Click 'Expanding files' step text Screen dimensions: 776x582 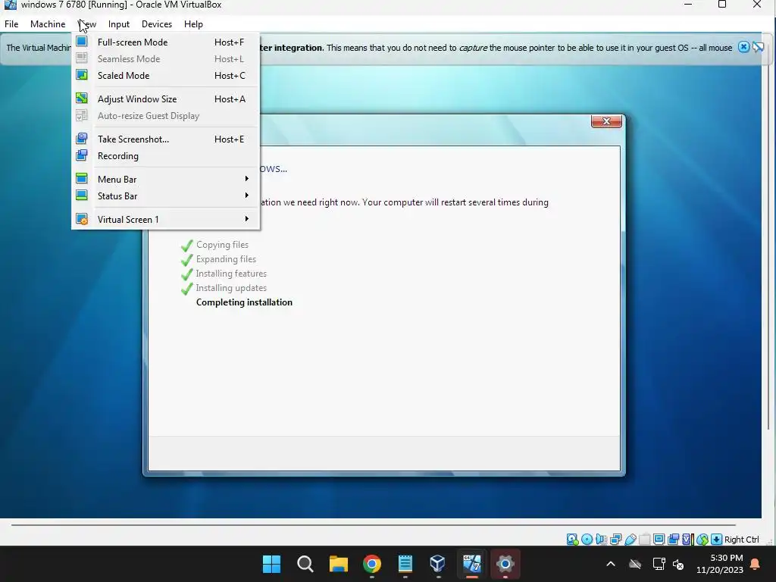point(226,259)
